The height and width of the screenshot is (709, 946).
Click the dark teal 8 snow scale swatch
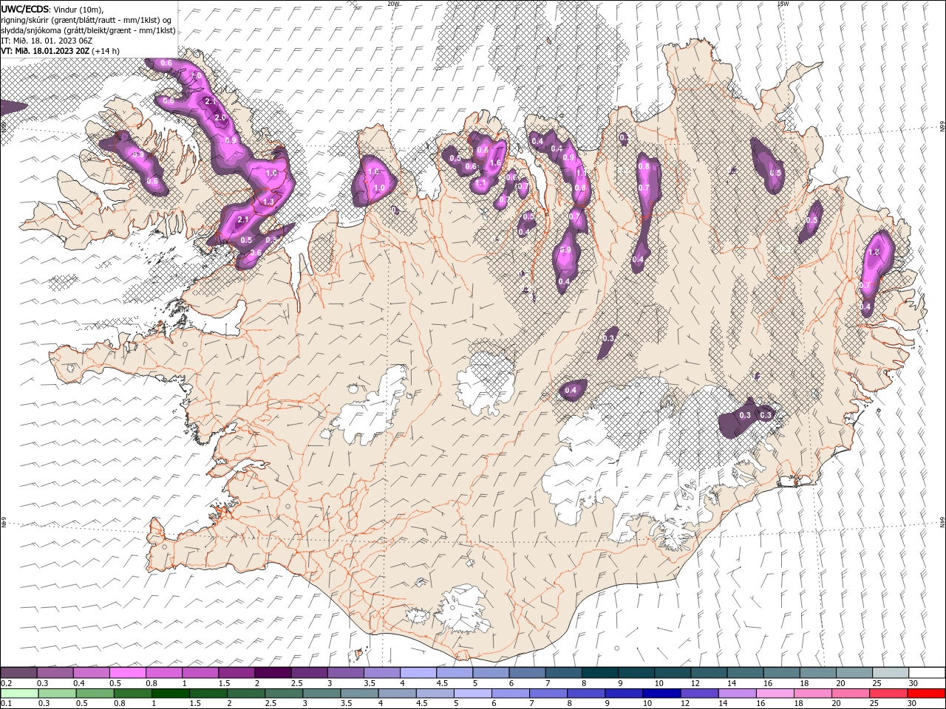pyautogui.click(x=600, y=673)
